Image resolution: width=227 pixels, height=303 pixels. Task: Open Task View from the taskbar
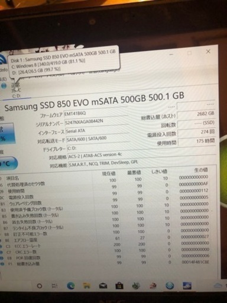[54, 286]
